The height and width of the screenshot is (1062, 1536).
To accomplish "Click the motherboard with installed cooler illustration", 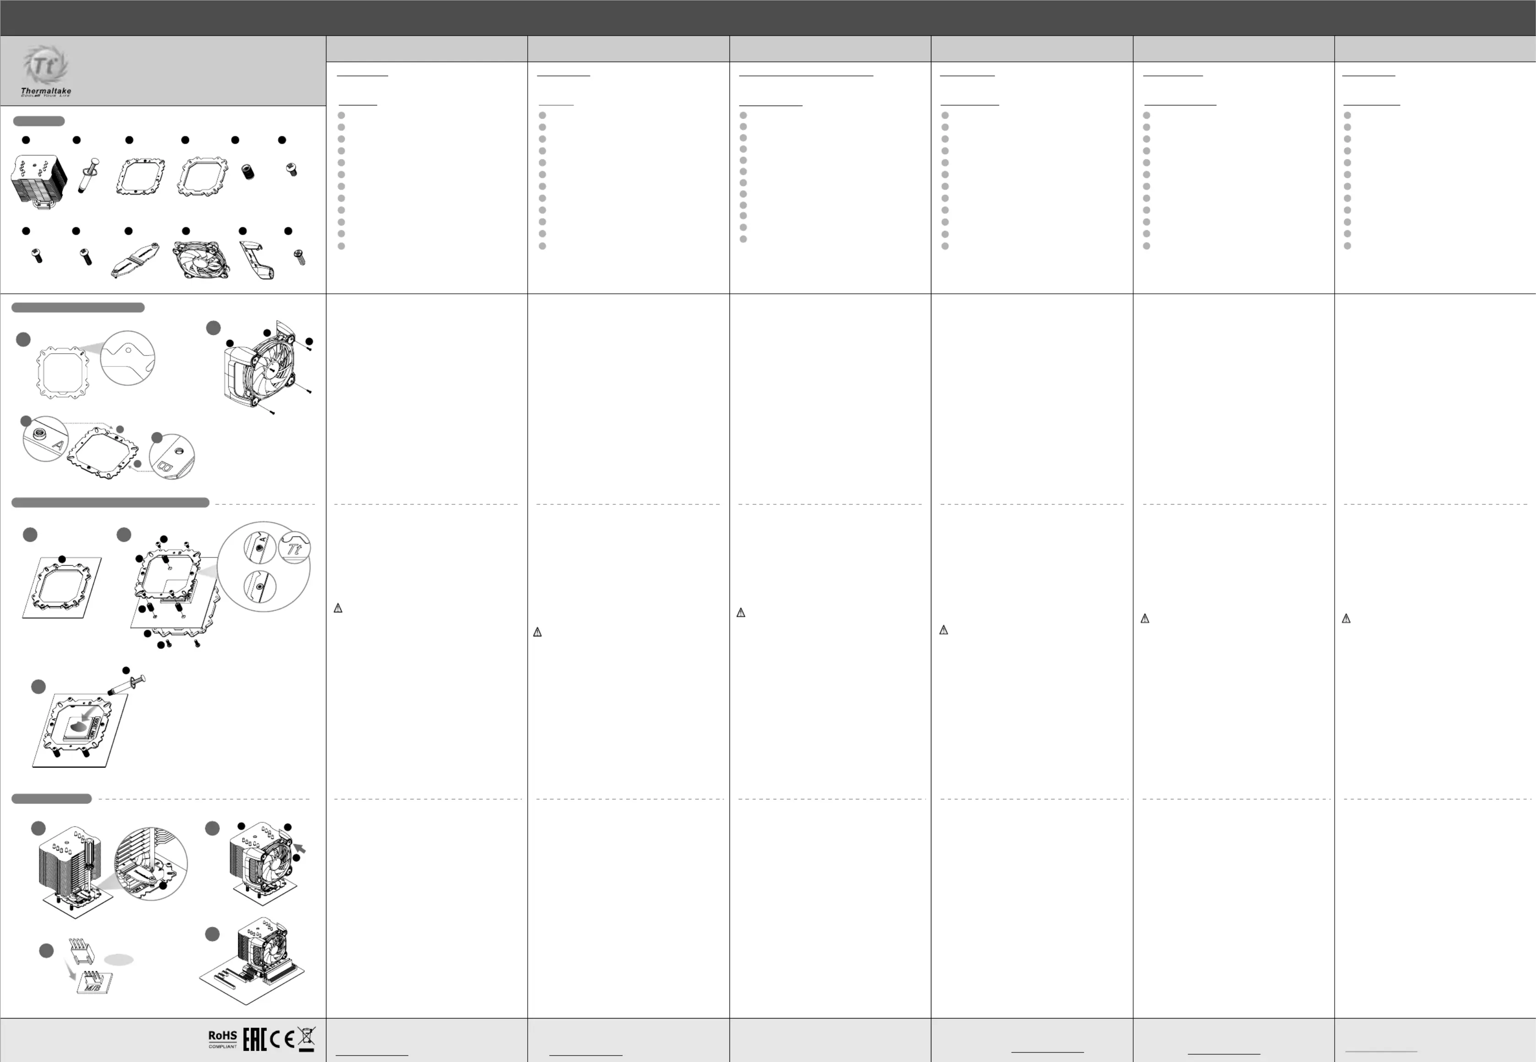I will (x=252, y=961).
